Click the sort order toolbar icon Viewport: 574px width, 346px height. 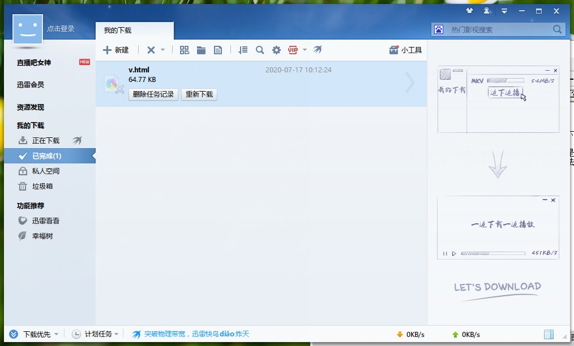pos(243,50)
